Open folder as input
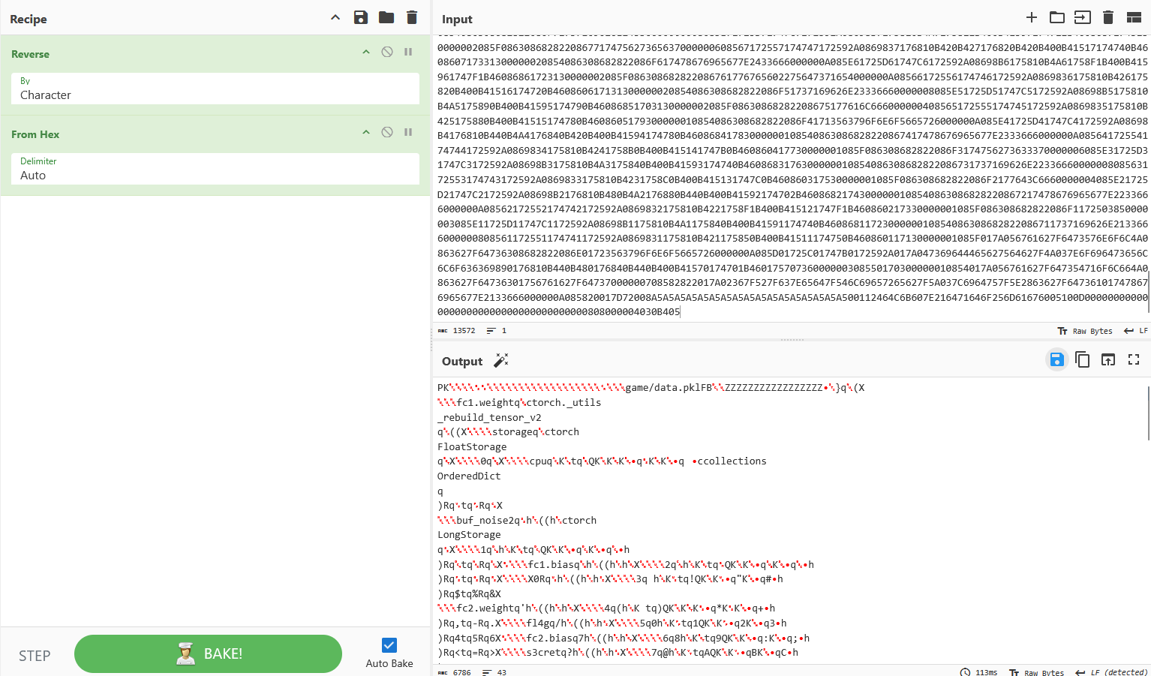Viewport: 1151px width, 676px height. pos(1057,17)
